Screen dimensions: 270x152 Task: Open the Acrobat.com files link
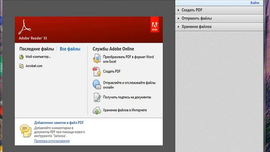34,66
